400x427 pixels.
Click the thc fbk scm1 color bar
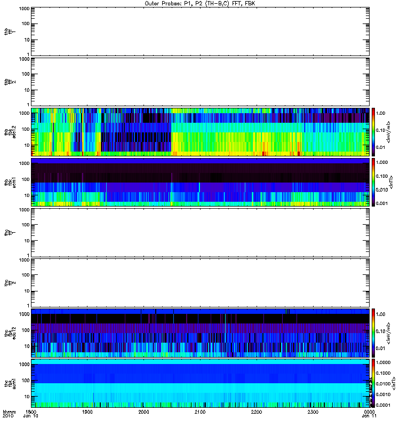373,383
